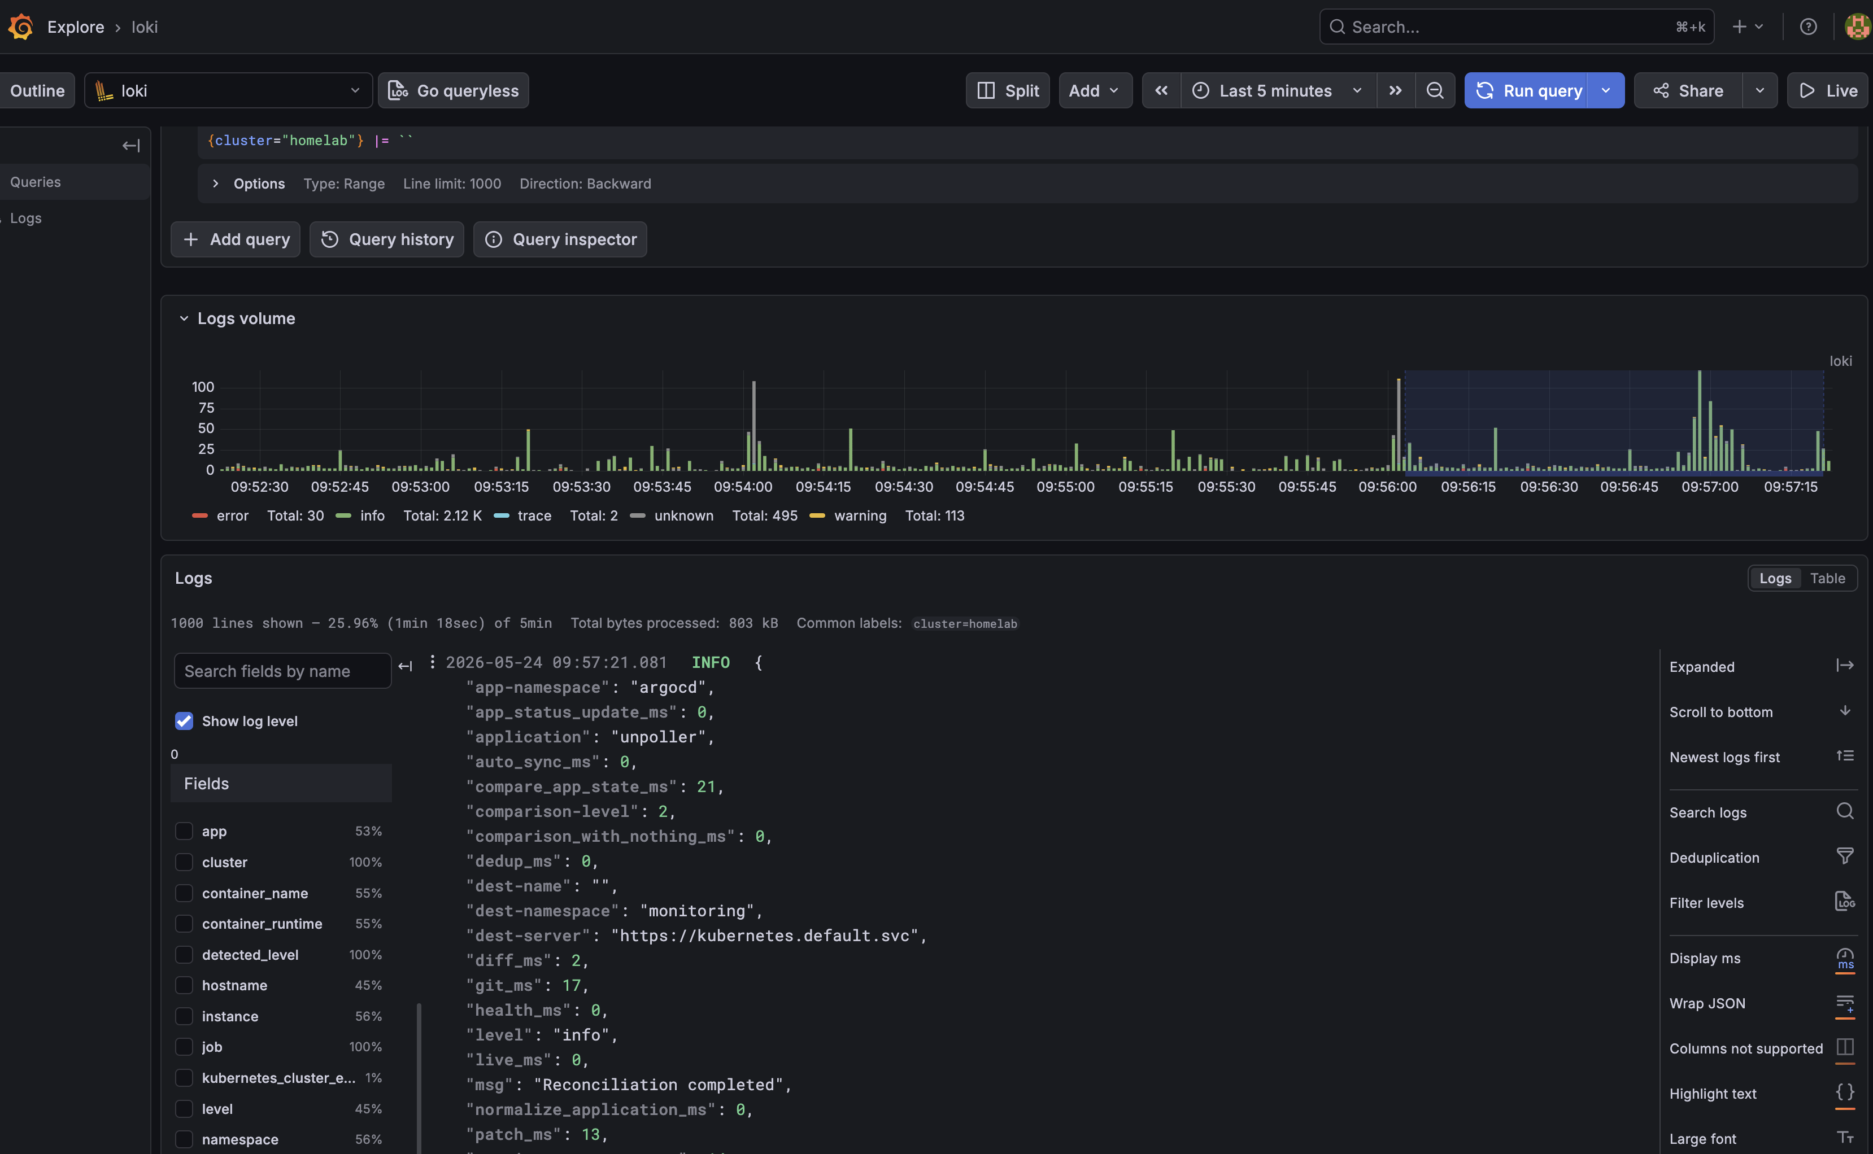Check the namespace field checkbox
The width and height of the screenshot is (1873, 1154).
[184, 1139]
